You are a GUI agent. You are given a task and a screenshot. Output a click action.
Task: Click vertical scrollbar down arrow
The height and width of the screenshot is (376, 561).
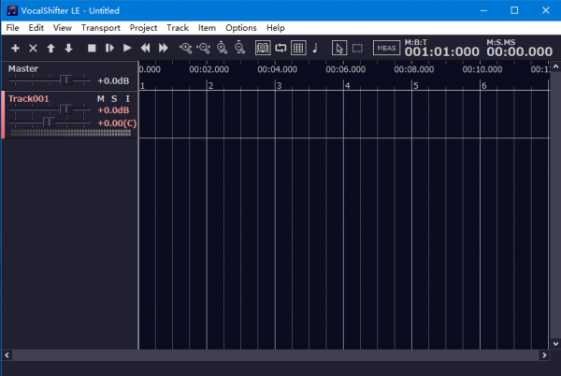(x=555, y=344)
